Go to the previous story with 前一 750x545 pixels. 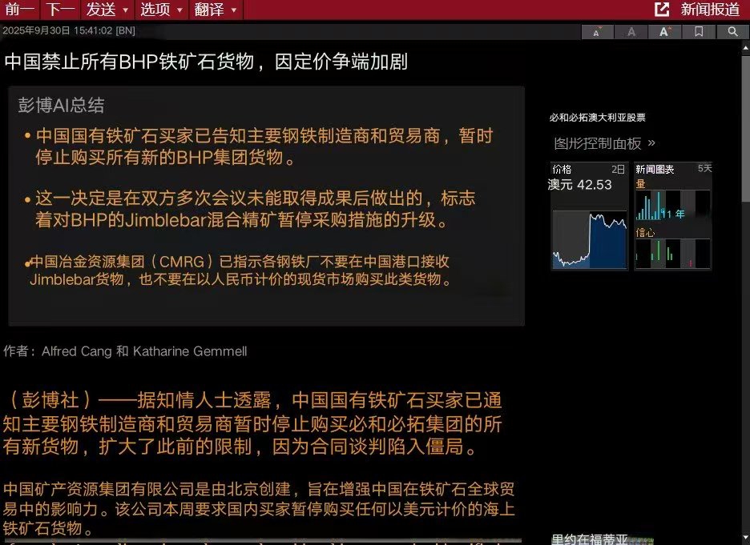tap(19, 9)
